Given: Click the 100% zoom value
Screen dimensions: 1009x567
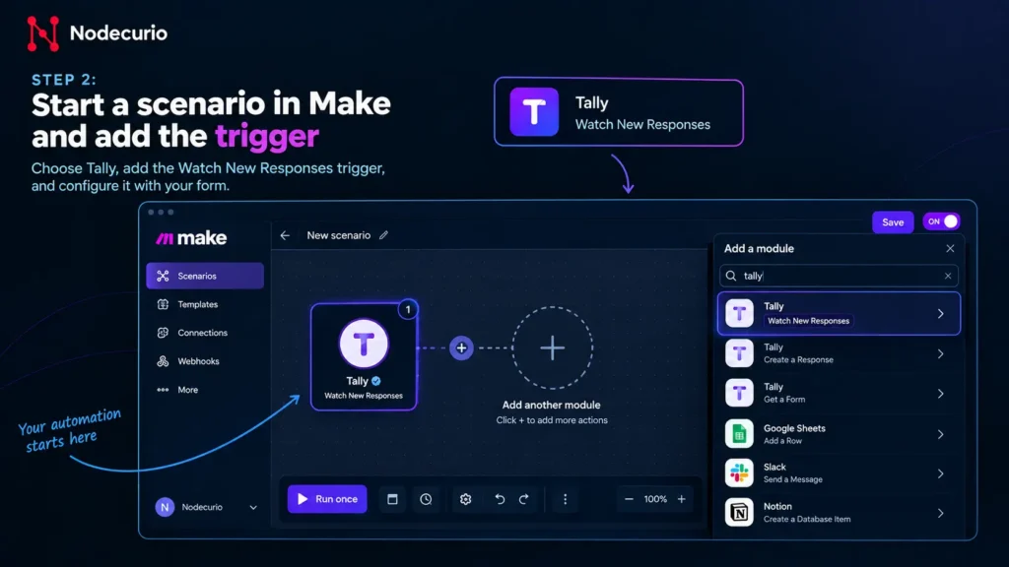Looking at the screenshot, I should 655,499.
